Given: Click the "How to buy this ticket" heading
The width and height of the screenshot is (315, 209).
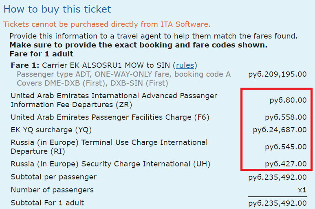Looking at the screenshot, I should coord(57,9).
